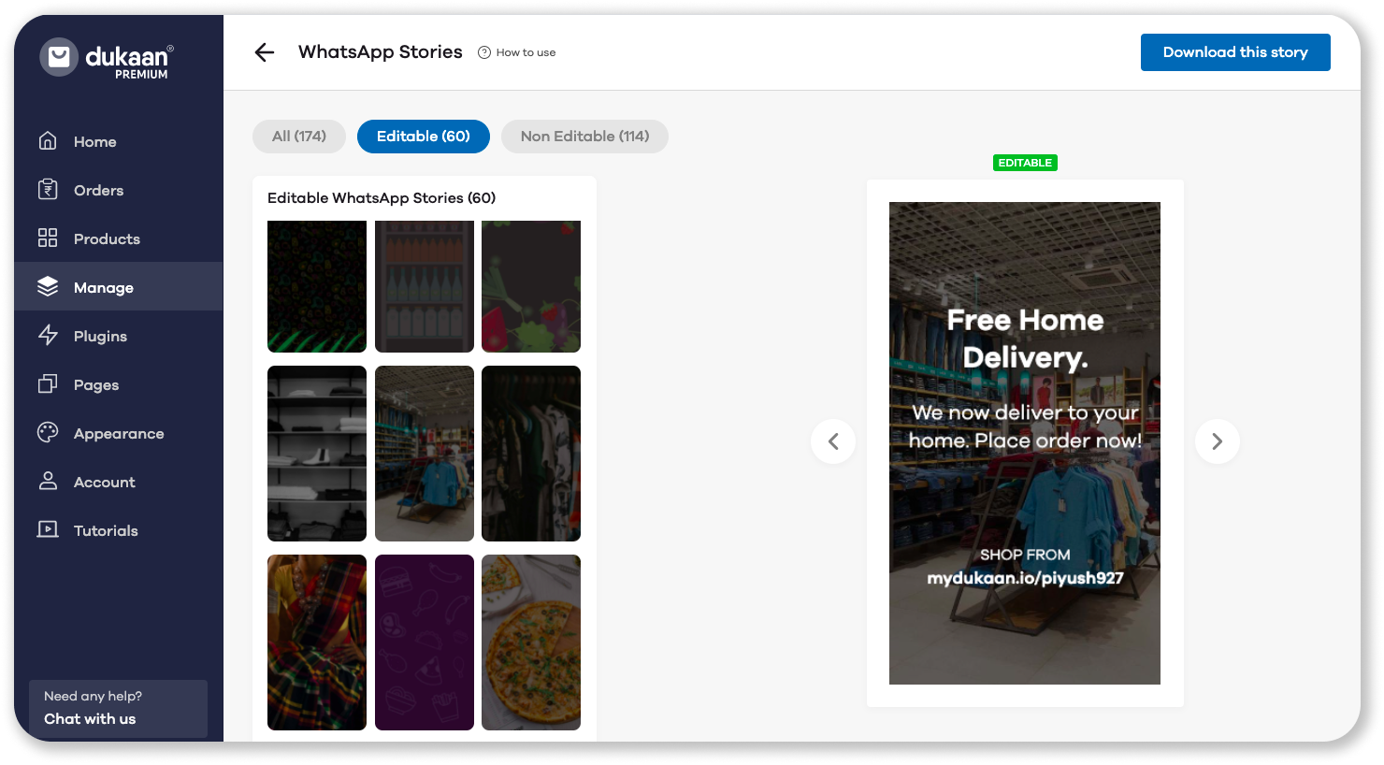
Task: Click the Products grid icon
Action: click(48, 238)
